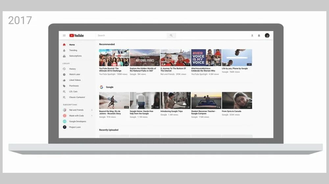Open the account avatar menu
The image size is (329, 184).
[267, 35]
